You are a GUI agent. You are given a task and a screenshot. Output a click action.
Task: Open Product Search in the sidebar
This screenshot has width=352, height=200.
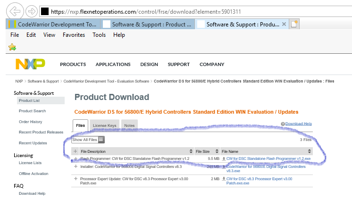[x=33, y=111]
